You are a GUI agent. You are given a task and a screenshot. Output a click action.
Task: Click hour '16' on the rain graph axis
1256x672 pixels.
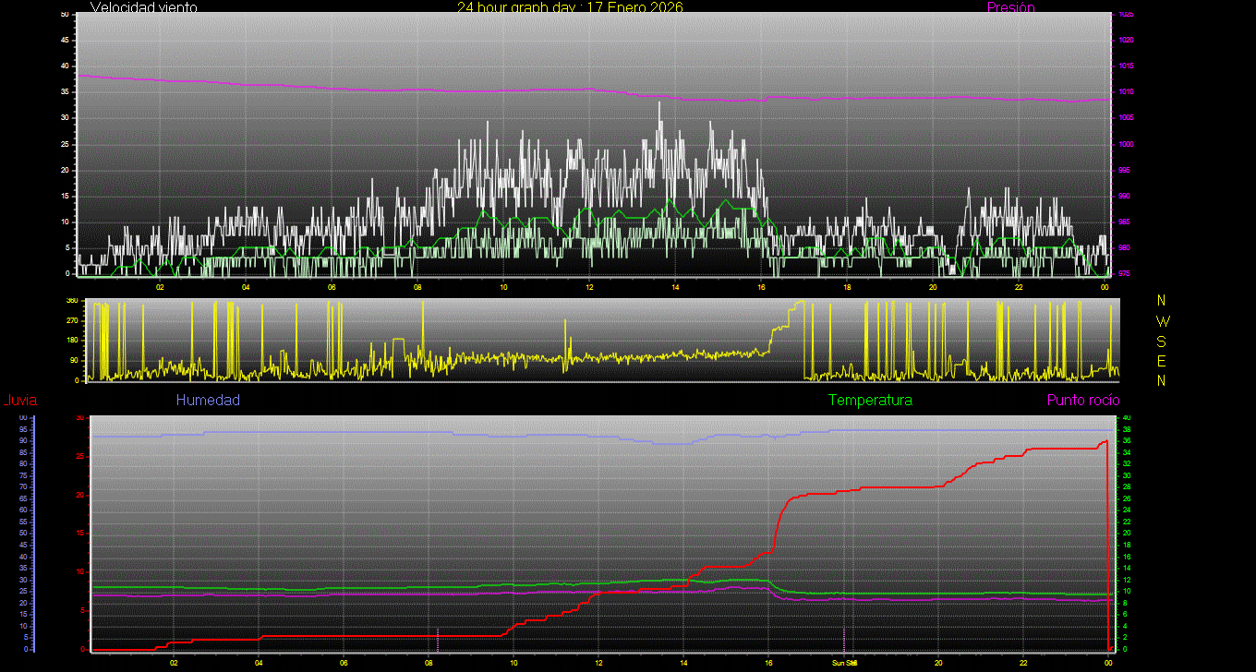pos(768,663)
